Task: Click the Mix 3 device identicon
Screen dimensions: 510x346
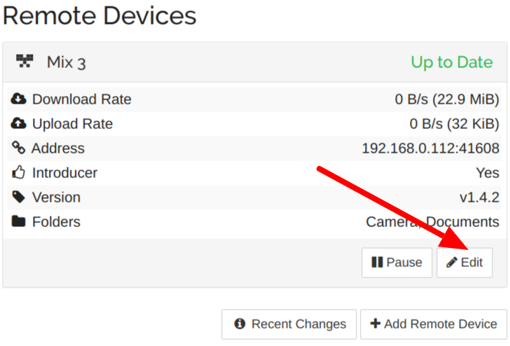Action: (25, 61)
